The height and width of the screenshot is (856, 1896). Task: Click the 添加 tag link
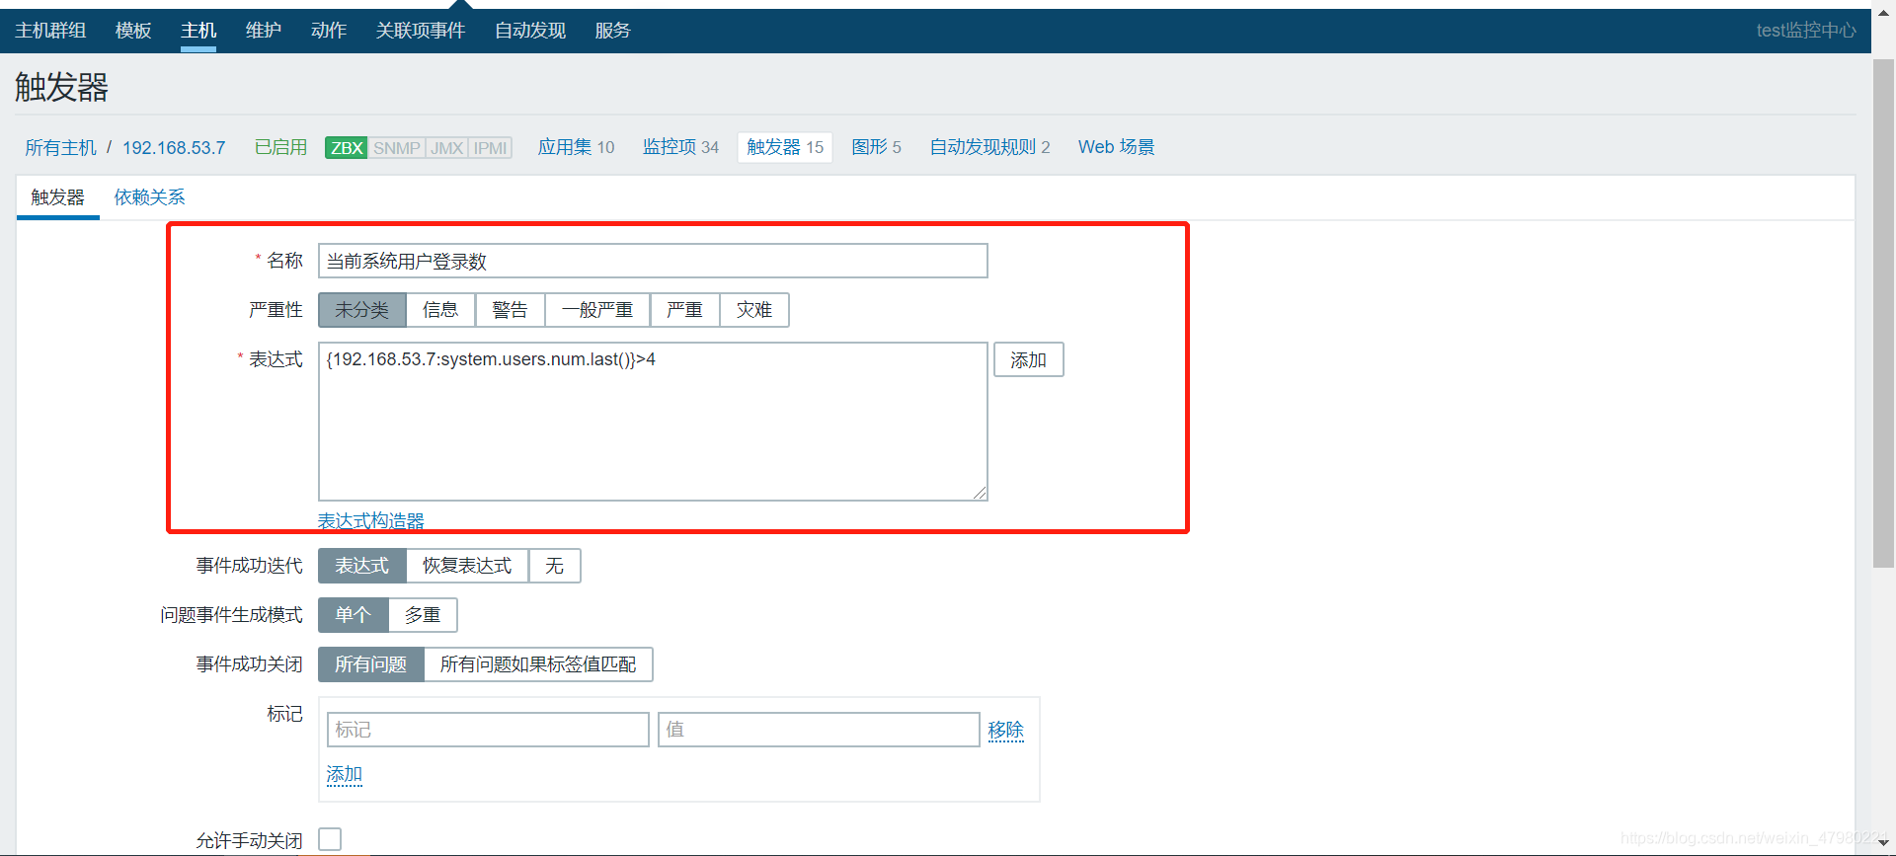click(x=345, y=774)
